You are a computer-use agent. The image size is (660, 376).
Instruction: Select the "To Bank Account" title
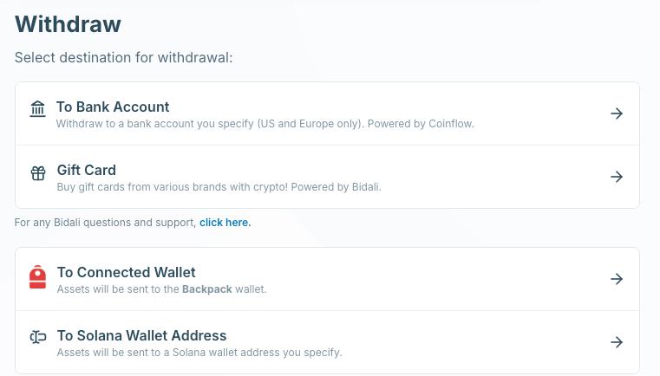113,107
